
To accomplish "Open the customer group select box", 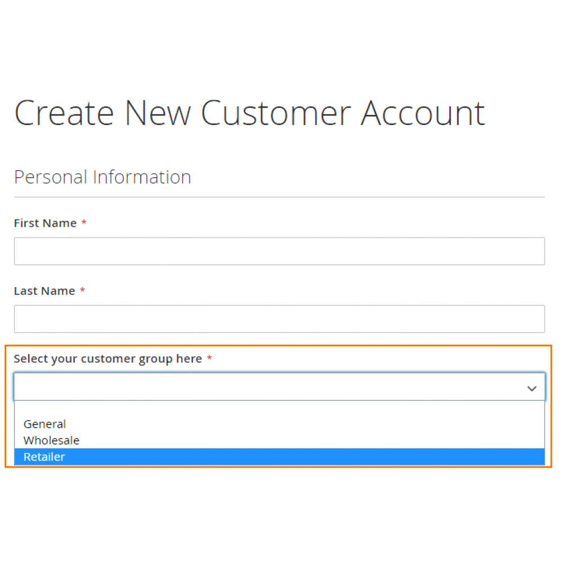I will 270,387.
